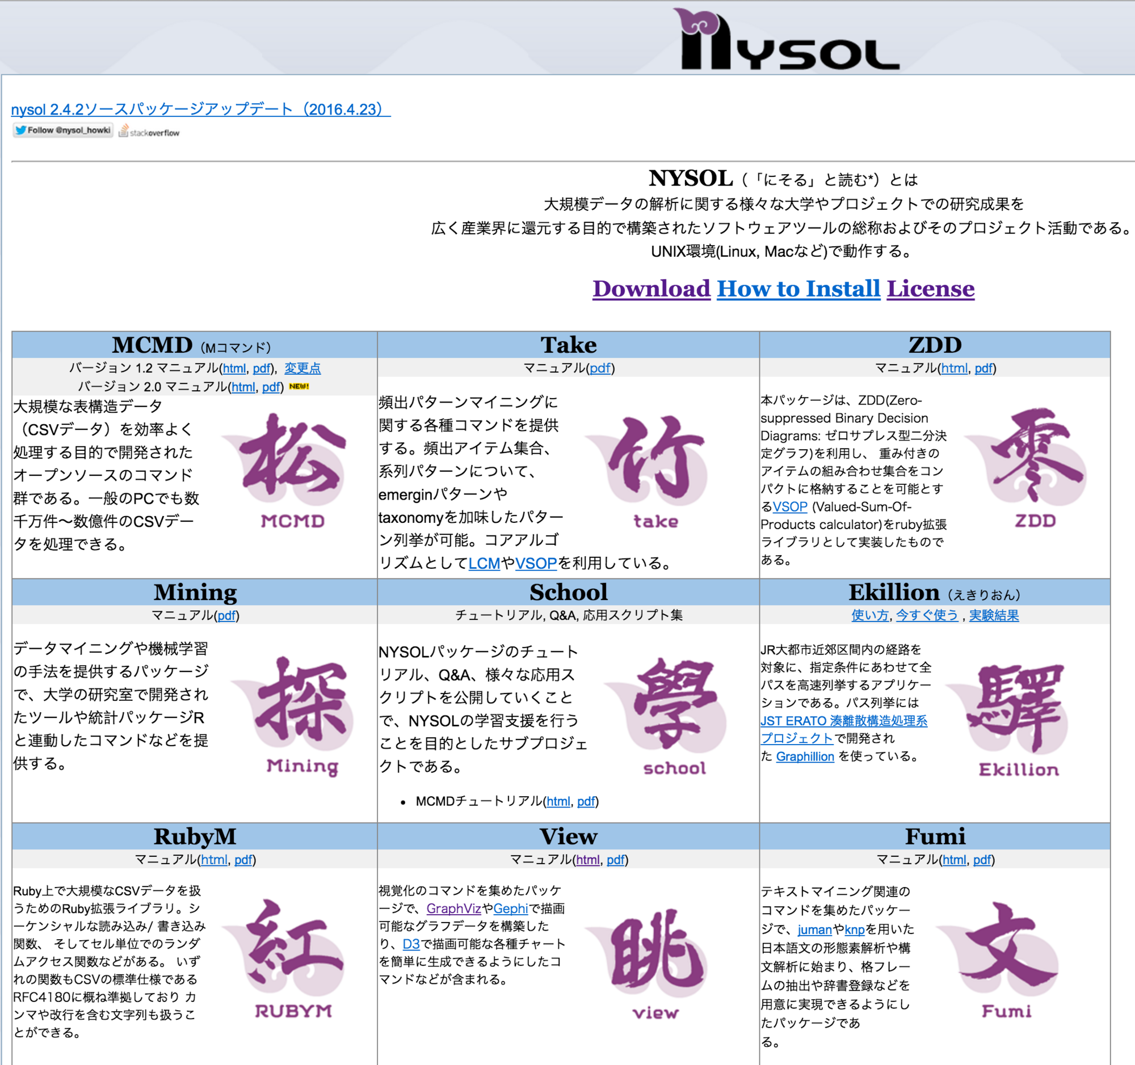This screenshot has width=1135, height=1065.
Task: Click the MCMD pine kanji logo
Action: coord(284,471)
